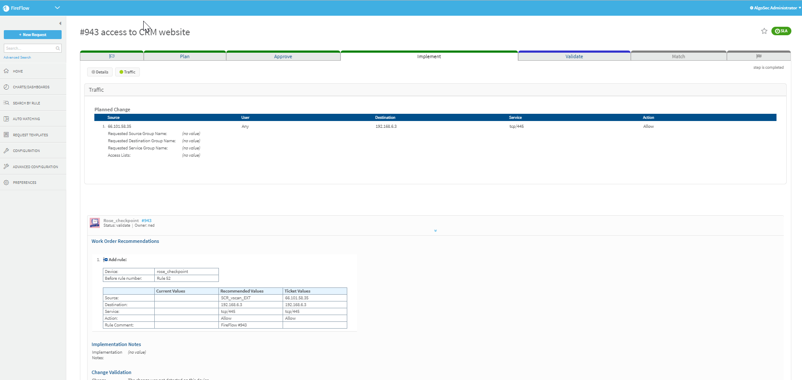Click the Home icon in sidebar
This screenshot has height=380, width=802.
(6, 71)
